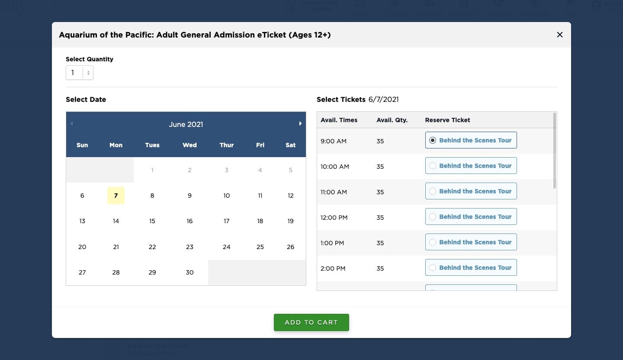Click June 20 in the calendar
The height and width of the screenshot is (360, 623).
(x=82, y=247)
